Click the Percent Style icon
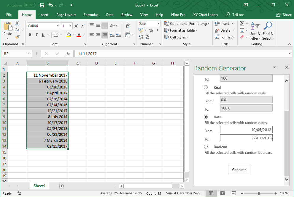The height and width of the screenshot is (197, 294). click(x=151, y=30)
